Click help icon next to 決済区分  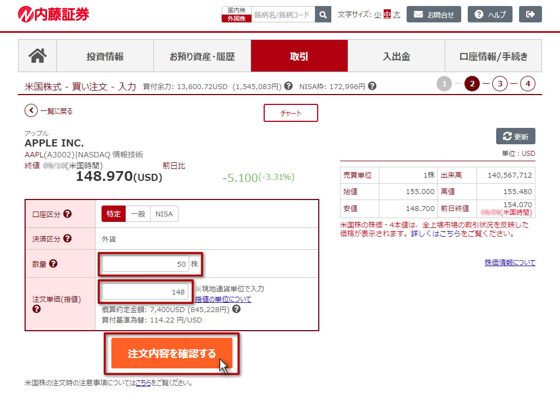(x=68, y=238)
